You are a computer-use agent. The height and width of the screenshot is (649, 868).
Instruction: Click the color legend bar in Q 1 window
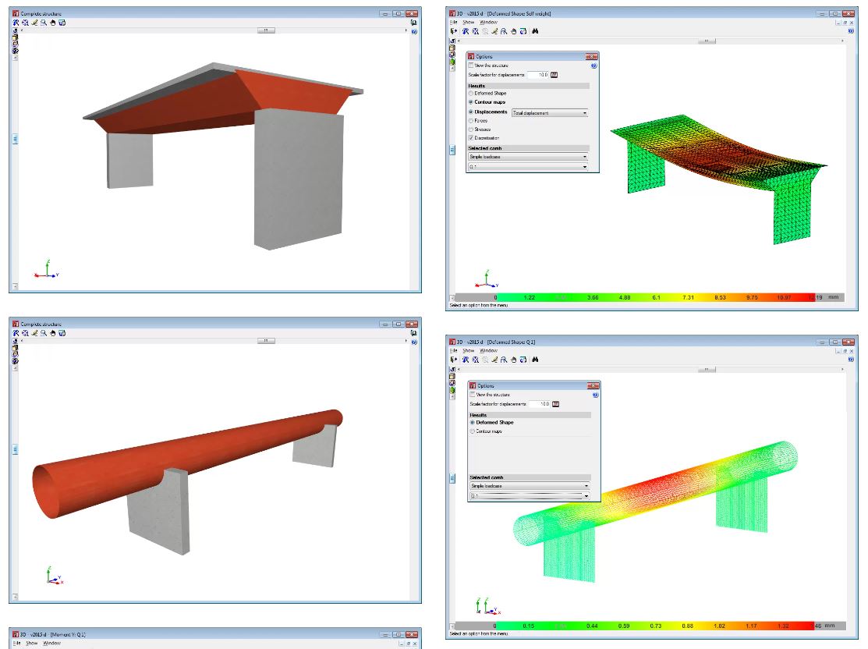650,626
